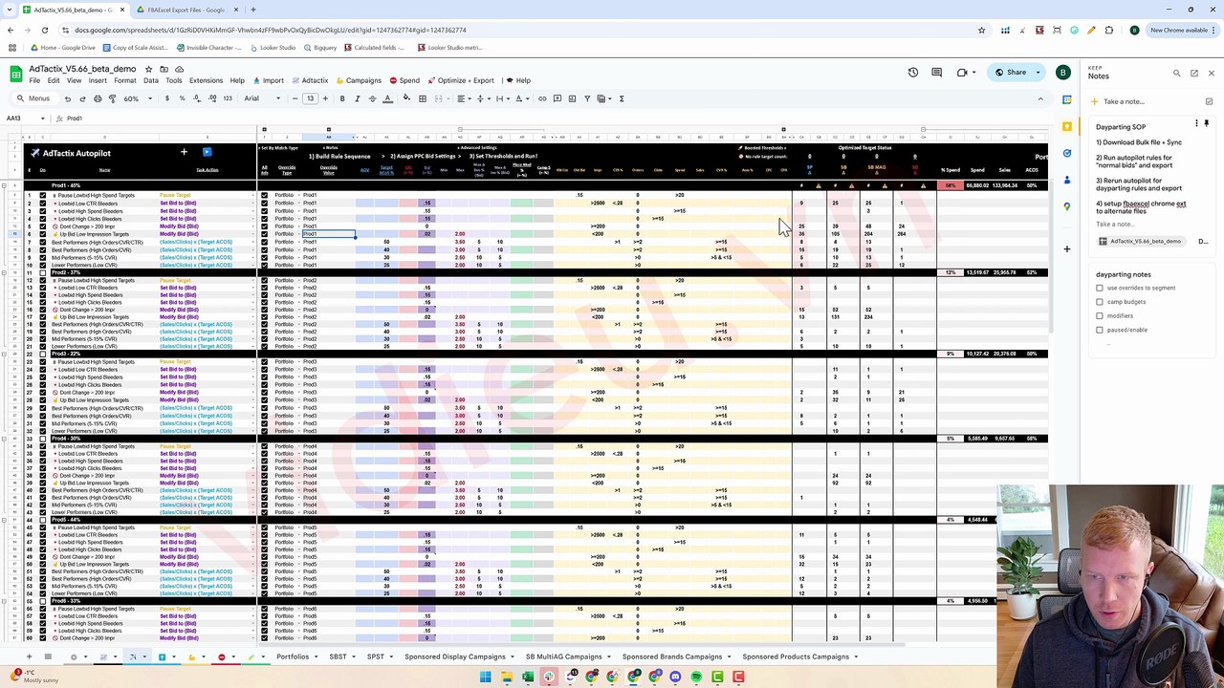Increase font size with the plus button

pyautogui.click(x=325, y=98)
